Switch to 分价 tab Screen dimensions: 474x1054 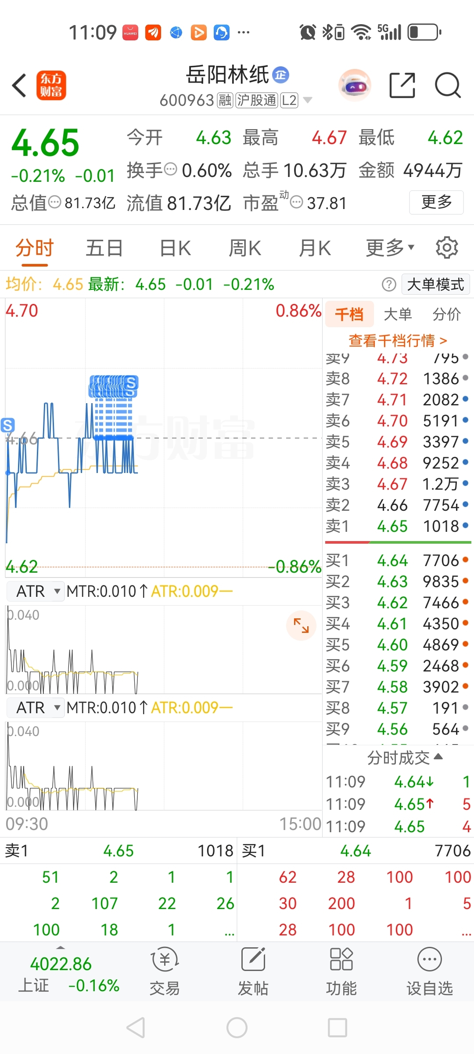pyautogui.click(x=447, y=314)
